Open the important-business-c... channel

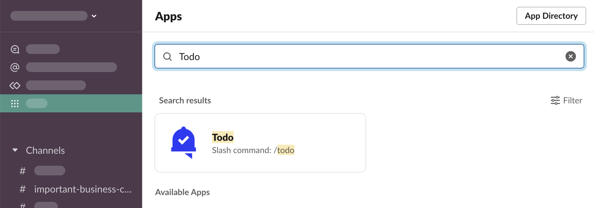pos(83,189)
